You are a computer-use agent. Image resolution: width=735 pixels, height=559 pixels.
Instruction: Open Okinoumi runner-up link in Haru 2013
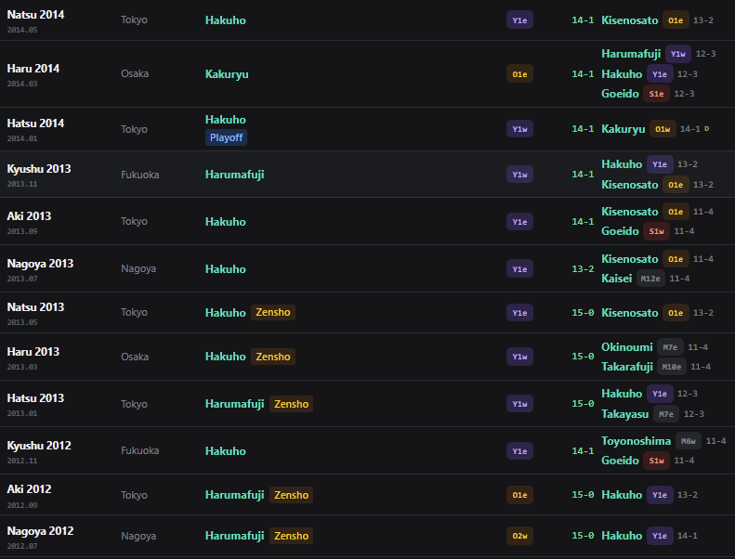pos(626,347)
